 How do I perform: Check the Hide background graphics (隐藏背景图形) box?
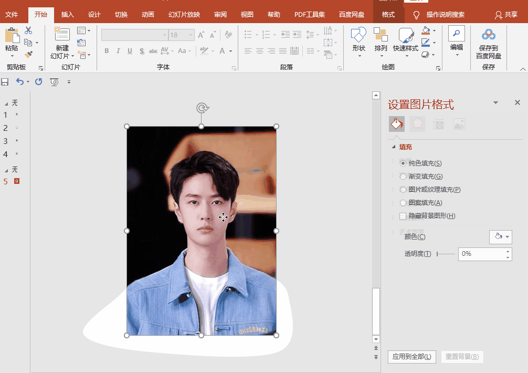pos(403,216)
